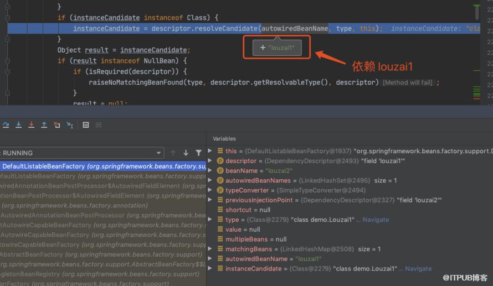Click the Drop Frame icon
This screenshot has height=286, width=493.
coord(57,125)
